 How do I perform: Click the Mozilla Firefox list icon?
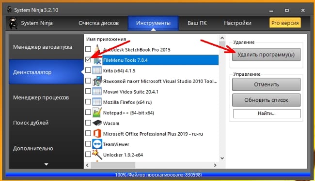pyautogui.click(x=97, y=102)
